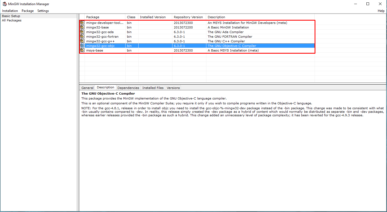Click the mingw32-base package checkbox icon

click(82, 27)
